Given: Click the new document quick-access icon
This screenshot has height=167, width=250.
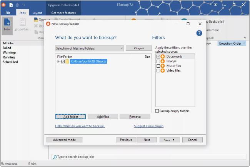Looking at the screenshot, I should tap(11, 5).
